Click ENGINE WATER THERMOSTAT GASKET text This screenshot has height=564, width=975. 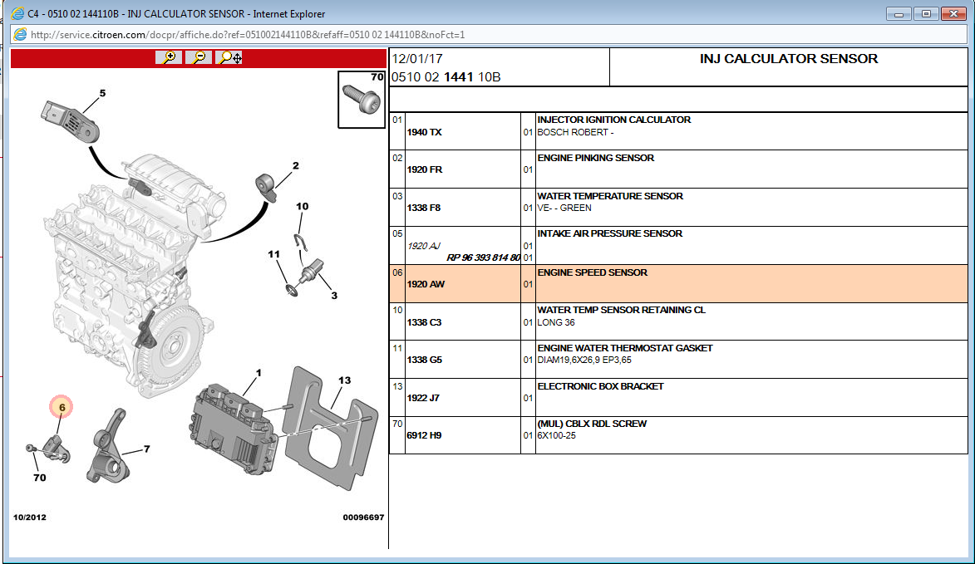(625, 348)
